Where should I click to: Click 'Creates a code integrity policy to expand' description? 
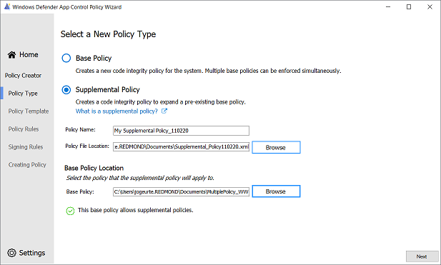161,102
